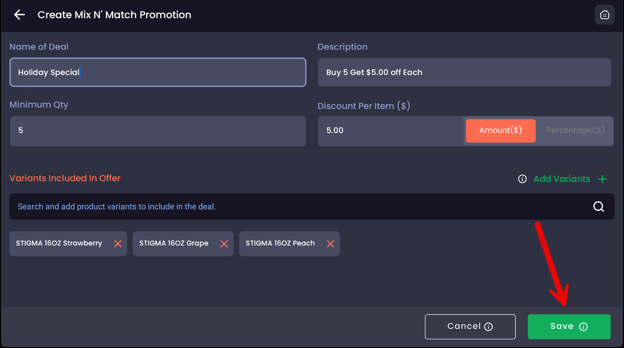
Task: Remove STIGMA 16OZ Peach variant
Action: [x=331, y=244]
